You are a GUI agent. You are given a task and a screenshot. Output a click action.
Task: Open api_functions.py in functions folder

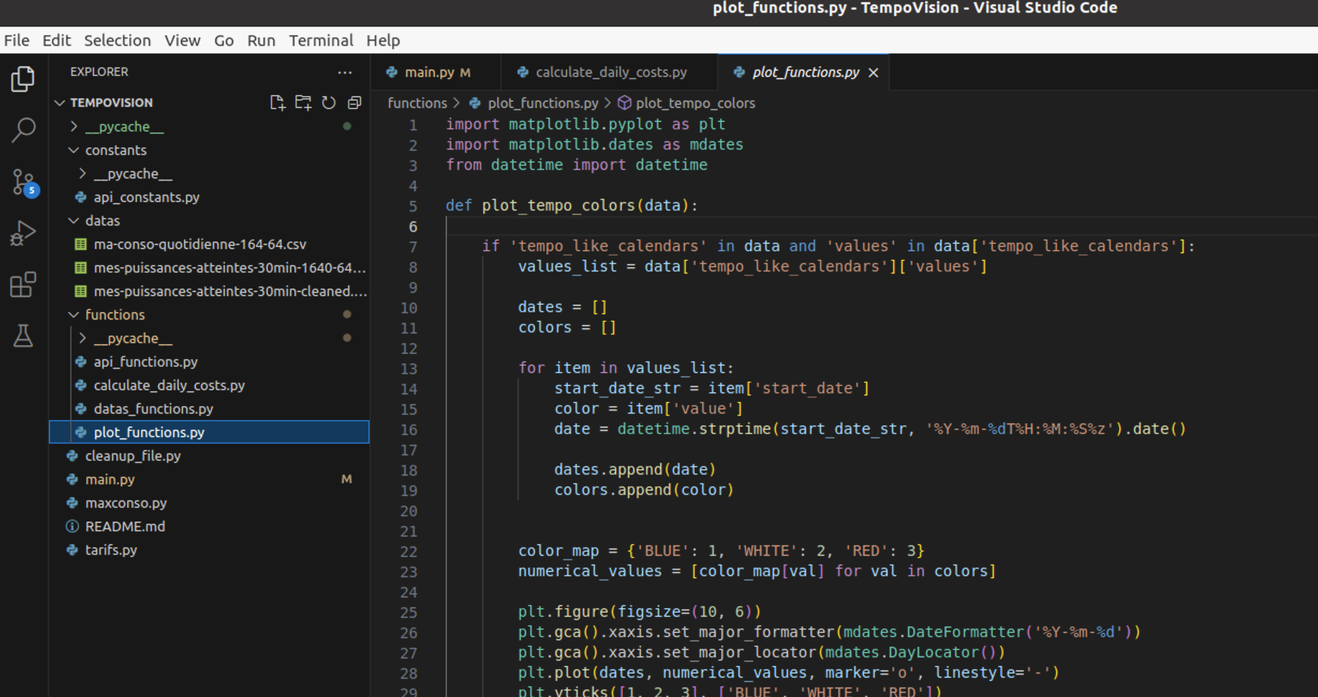pyautogui.click(x=209, y=362)
